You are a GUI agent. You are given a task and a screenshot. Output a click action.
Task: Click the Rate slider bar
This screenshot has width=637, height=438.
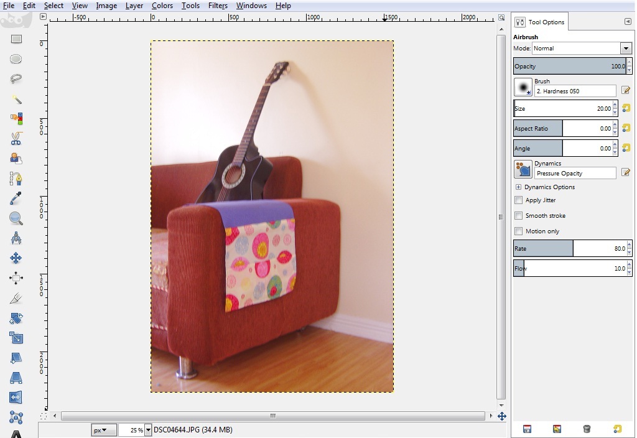[x=570, y=248]
